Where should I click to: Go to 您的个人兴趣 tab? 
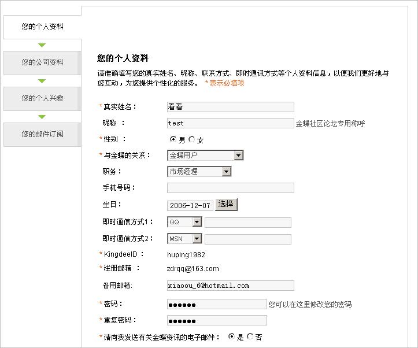click(42, 98)
